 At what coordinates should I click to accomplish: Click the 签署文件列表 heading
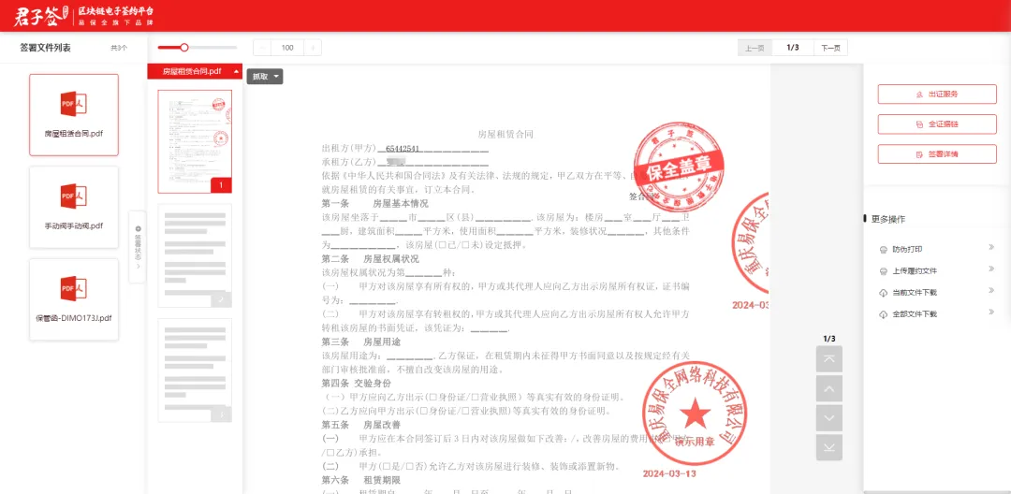45,48
